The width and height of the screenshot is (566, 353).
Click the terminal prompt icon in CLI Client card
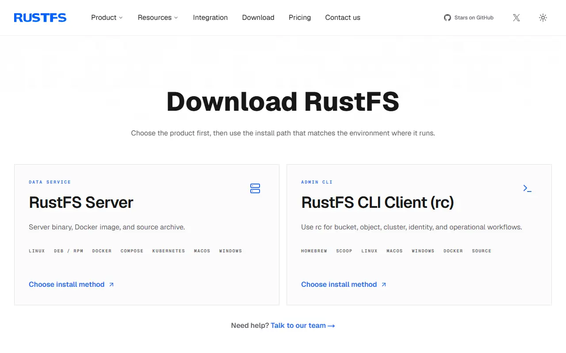tap(527, 188)
